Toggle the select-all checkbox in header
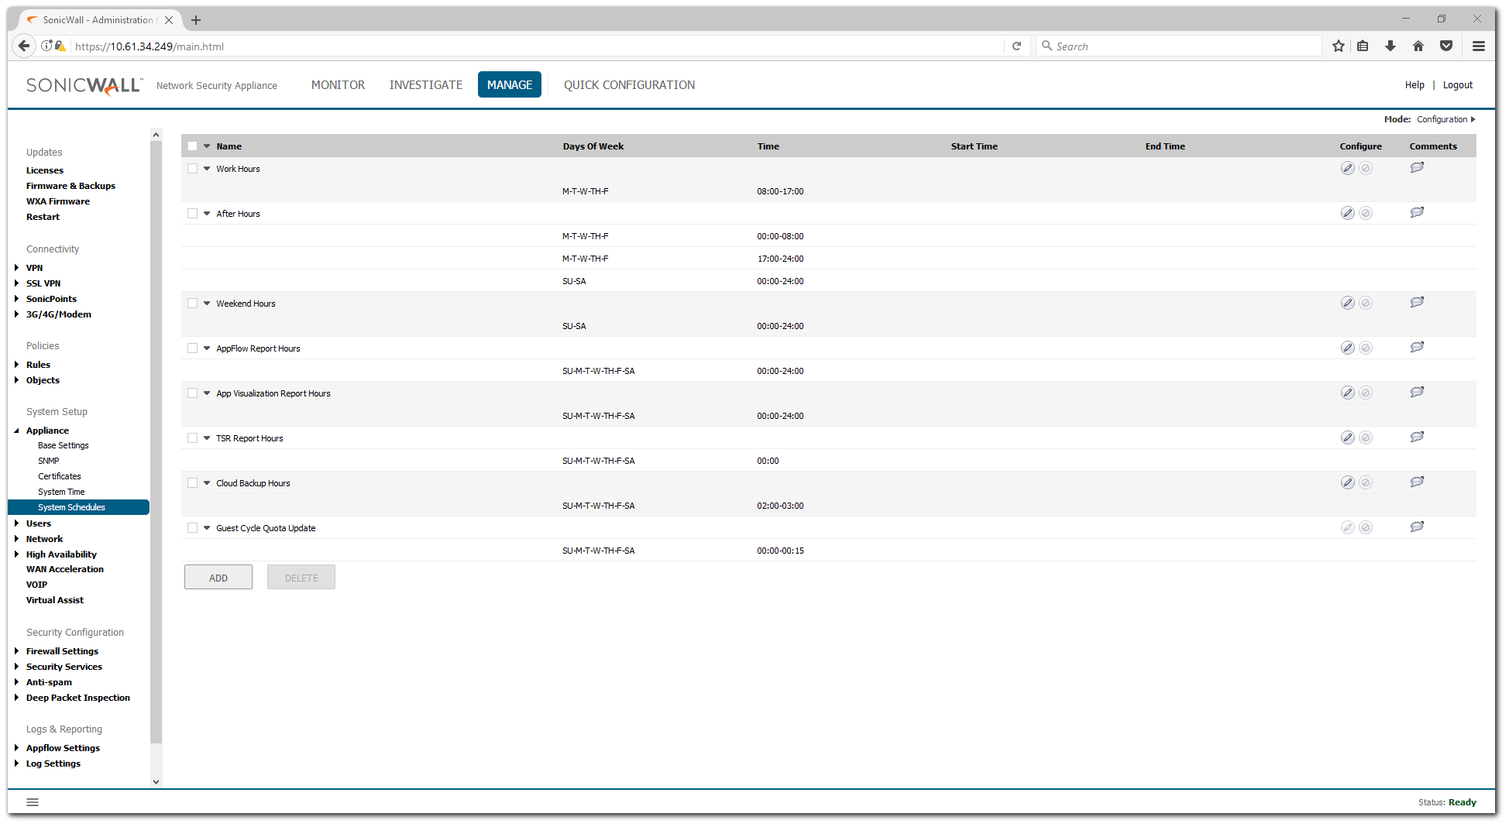Screen dimensions: 1509x827 tap(193, 146)
